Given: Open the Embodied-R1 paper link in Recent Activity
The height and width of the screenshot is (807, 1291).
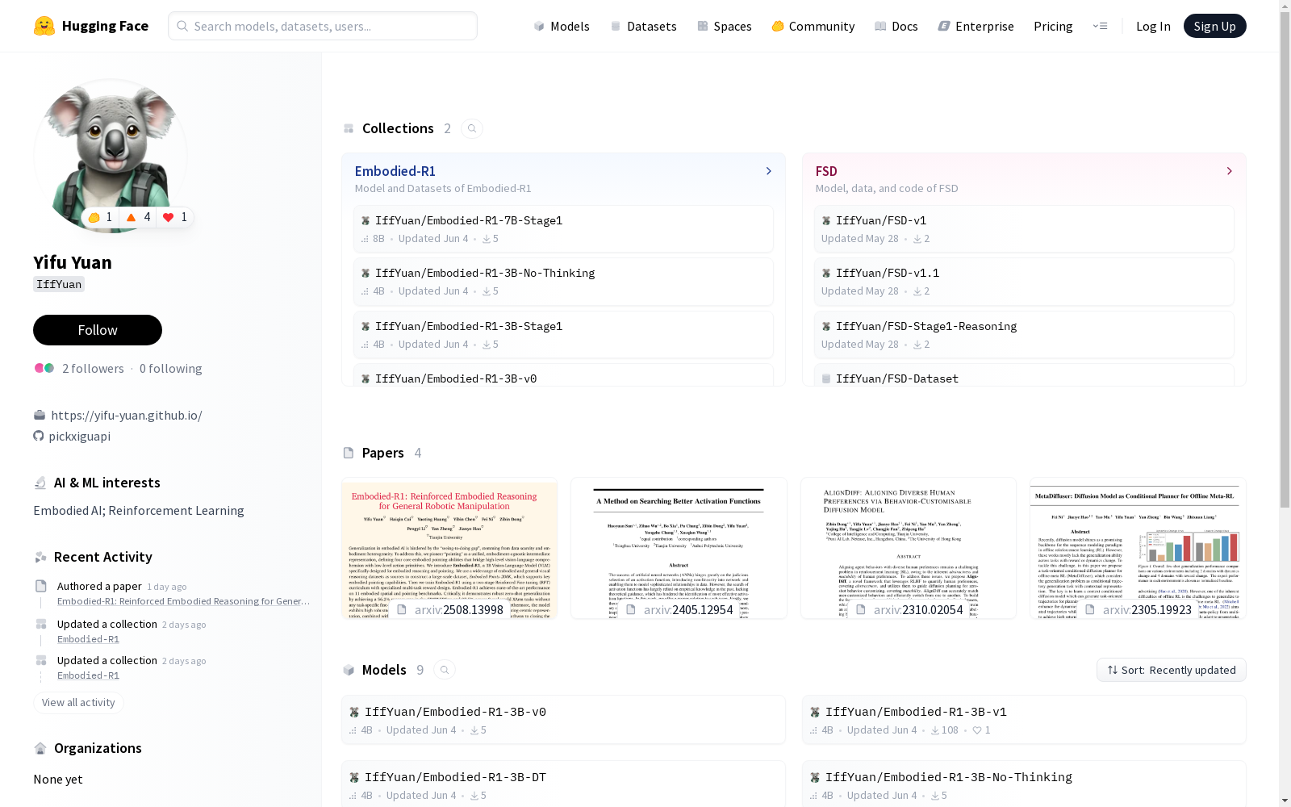Looking at the screenshot, I should point(183,601).
